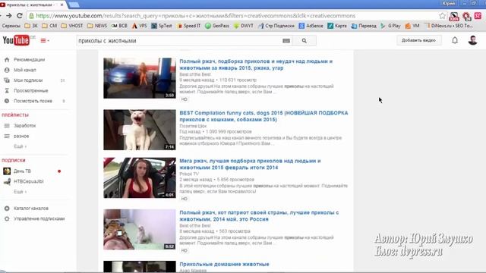Click the Рекомендации sidebar link
This screenshot has width=486, height=273.
[x=29, y=59]
